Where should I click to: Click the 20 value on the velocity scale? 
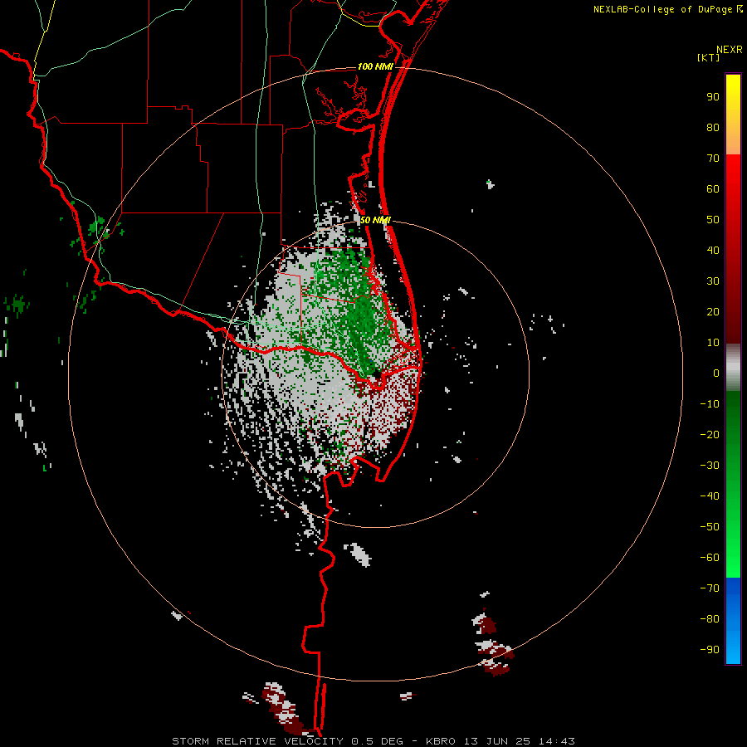(x=713, y=311)
